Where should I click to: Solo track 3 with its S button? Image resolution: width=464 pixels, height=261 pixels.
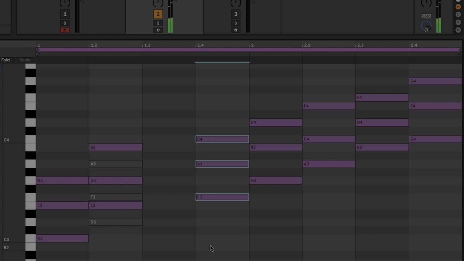(x=236, y=23)
